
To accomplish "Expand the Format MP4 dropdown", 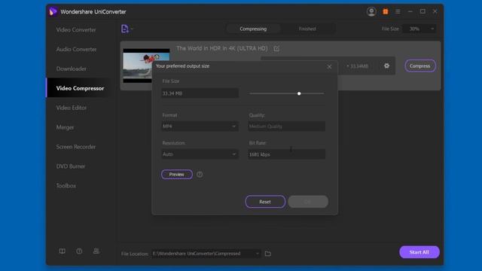I will 200,126.
